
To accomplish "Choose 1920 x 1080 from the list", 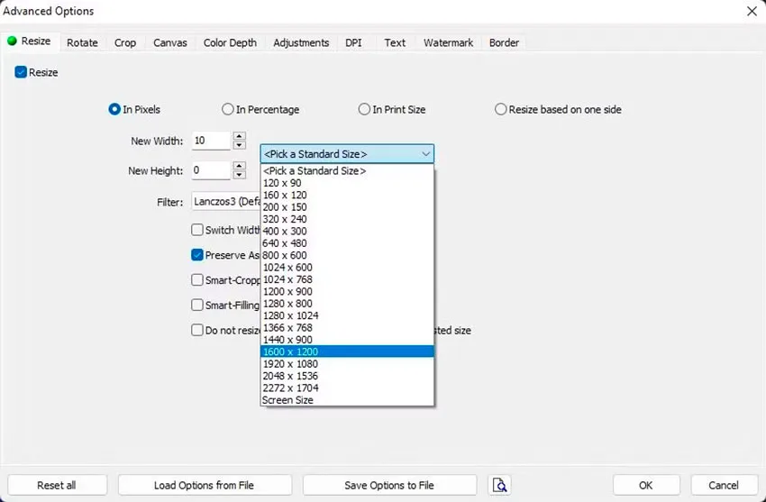I will (x=347, y=364).
